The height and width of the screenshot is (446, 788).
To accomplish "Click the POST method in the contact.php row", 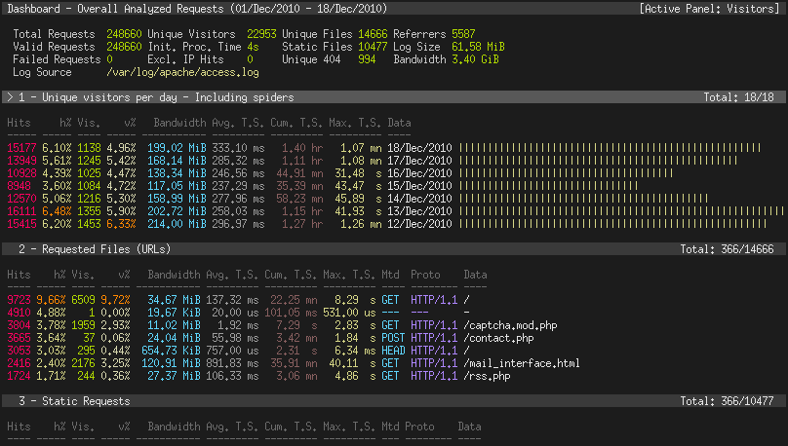I will (393, 338).
